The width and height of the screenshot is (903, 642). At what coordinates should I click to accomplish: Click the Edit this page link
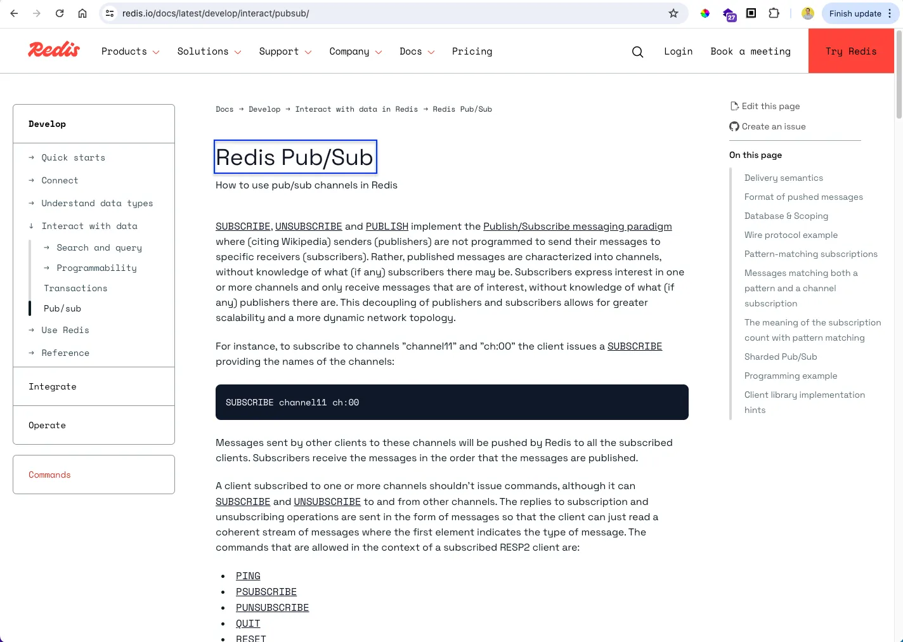point(765,106)
